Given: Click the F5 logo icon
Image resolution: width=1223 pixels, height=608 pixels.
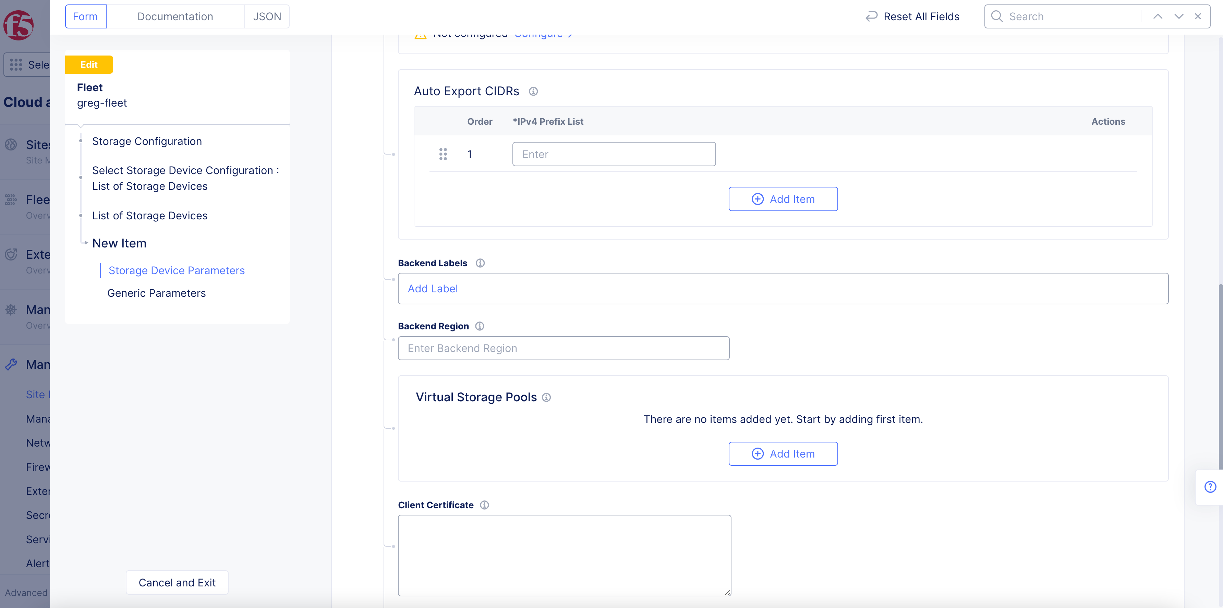Looking at the screenshot, I should click(19, 25).
